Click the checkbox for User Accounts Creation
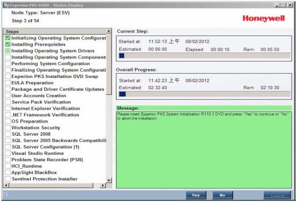 click(x=8, y=95)
